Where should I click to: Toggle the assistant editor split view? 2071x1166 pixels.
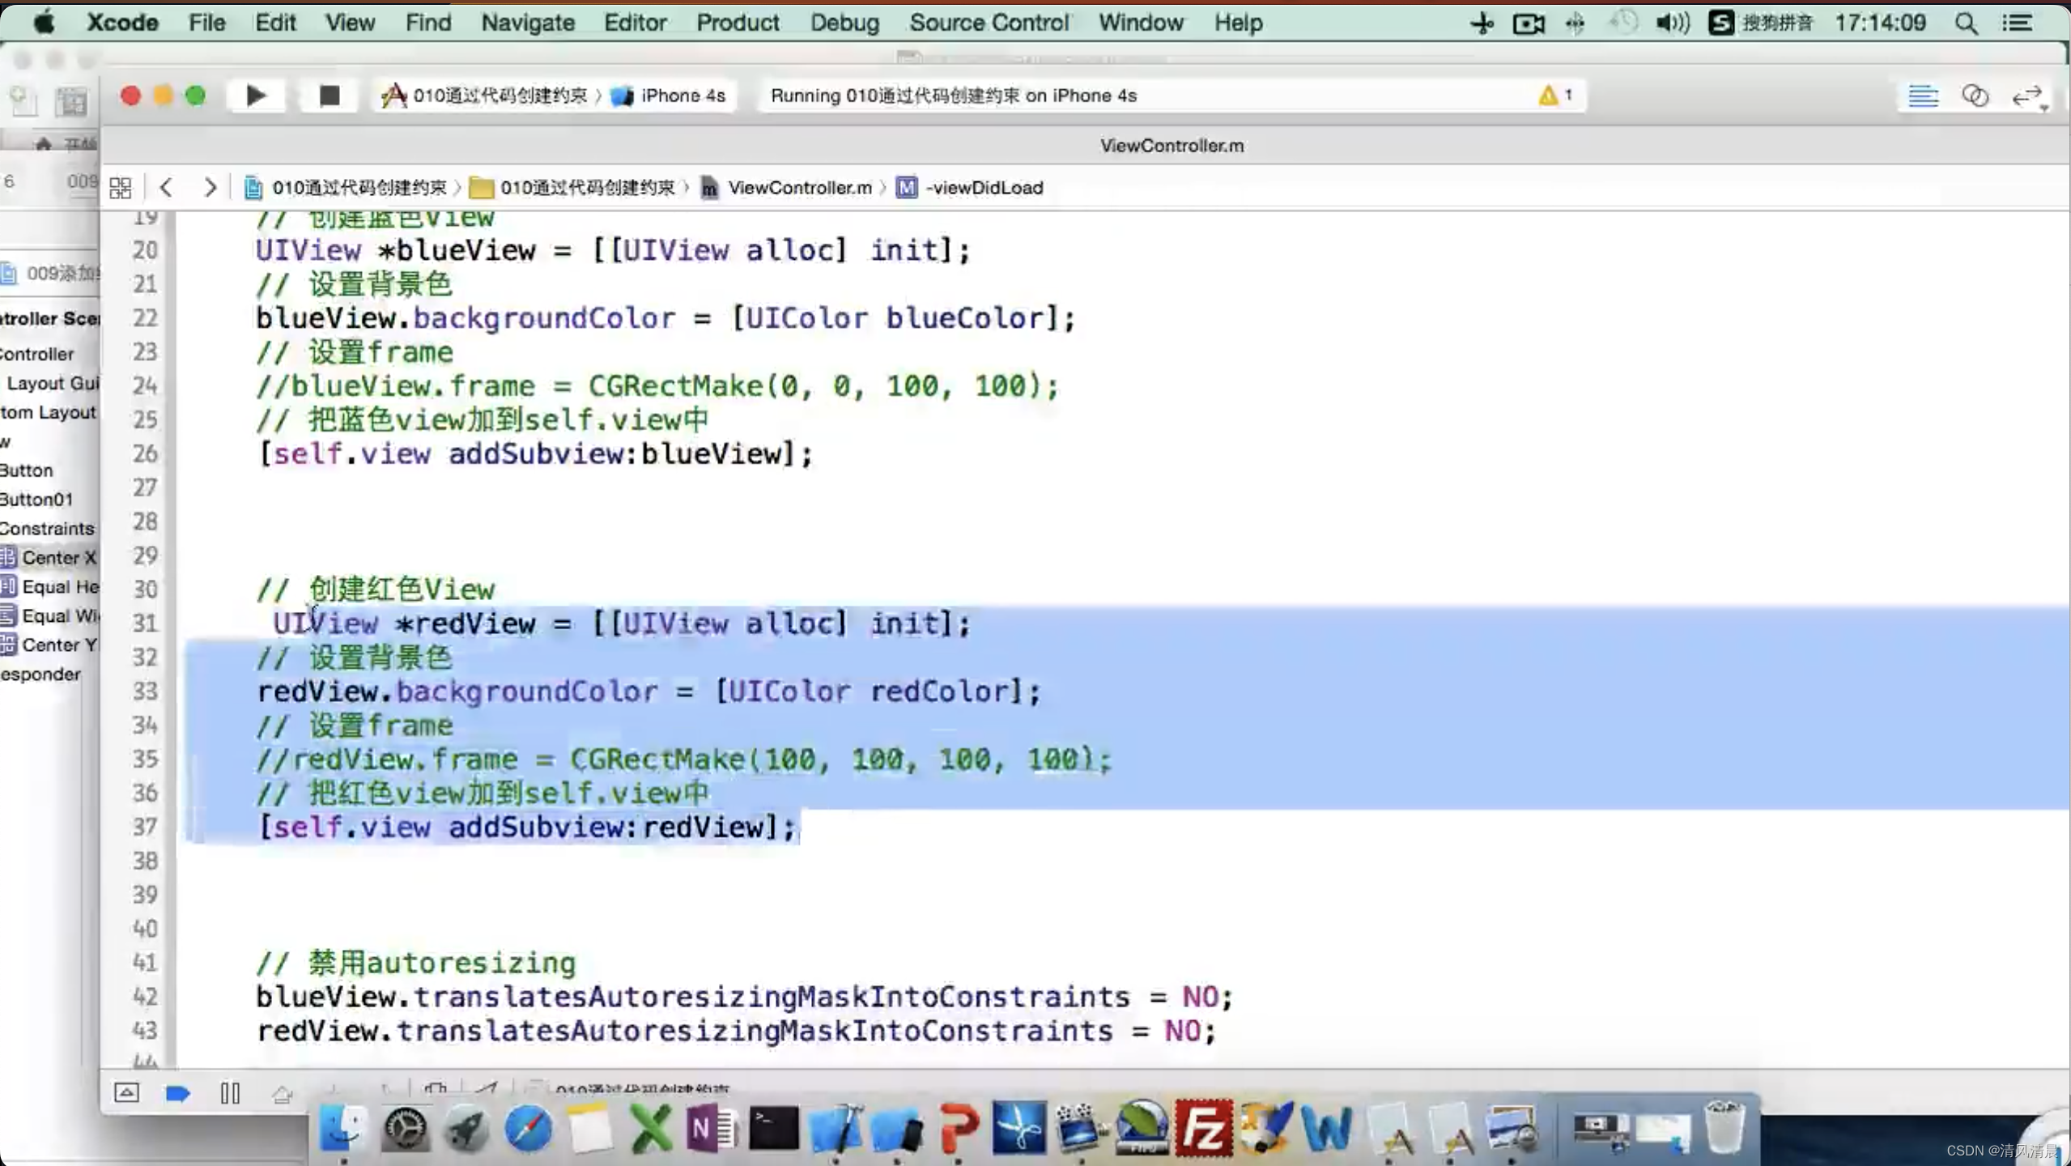1975,96
